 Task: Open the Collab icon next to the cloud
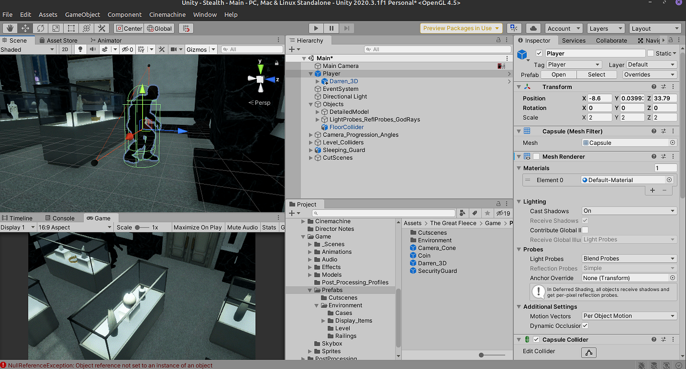[514, 28]
